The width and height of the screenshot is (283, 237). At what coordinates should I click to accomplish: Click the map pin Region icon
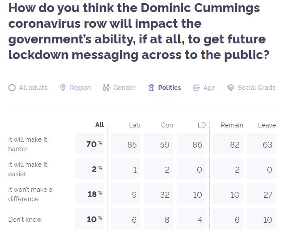click(x=63, y=88)
